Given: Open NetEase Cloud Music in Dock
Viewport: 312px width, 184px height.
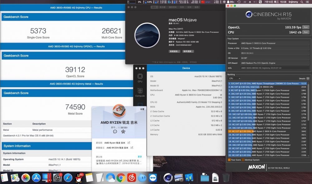Looking at the screenshot, I should [132, 178].
